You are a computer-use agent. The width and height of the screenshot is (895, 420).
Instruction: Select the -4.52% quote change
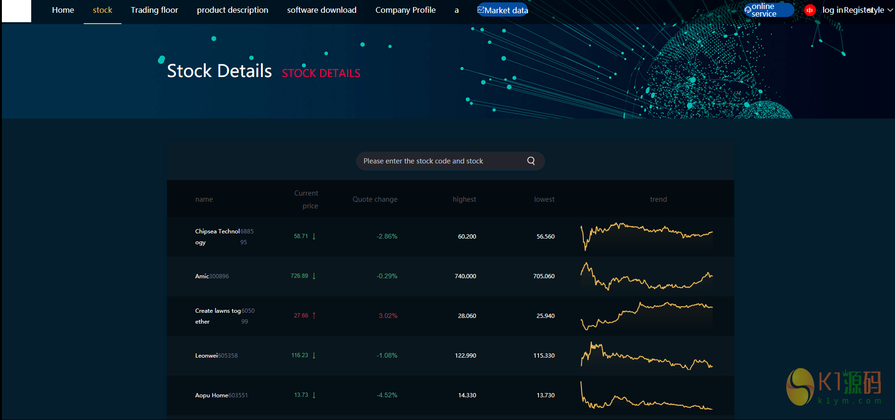pyautogui.click(x=387, y=395)
